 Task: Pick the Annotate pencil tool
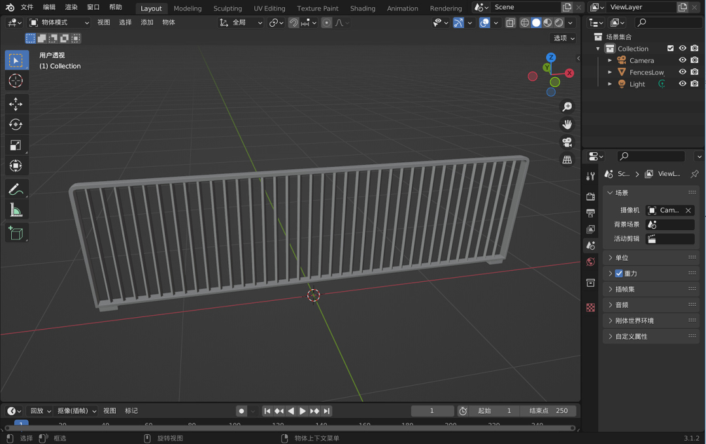16,189
